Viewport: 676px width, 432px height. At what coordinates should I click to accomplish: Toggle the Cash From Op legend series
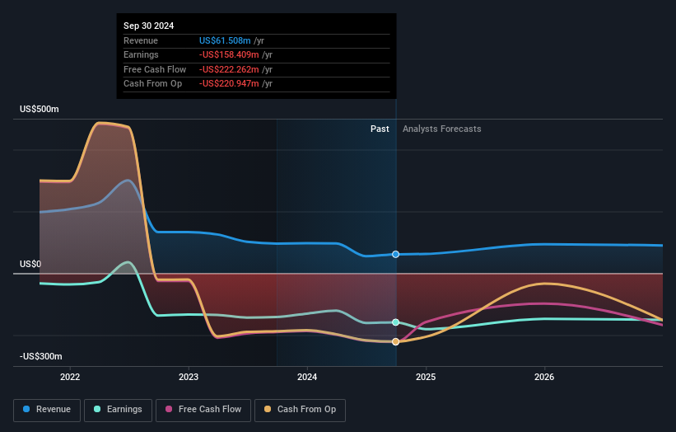click(x=300, y=410)
